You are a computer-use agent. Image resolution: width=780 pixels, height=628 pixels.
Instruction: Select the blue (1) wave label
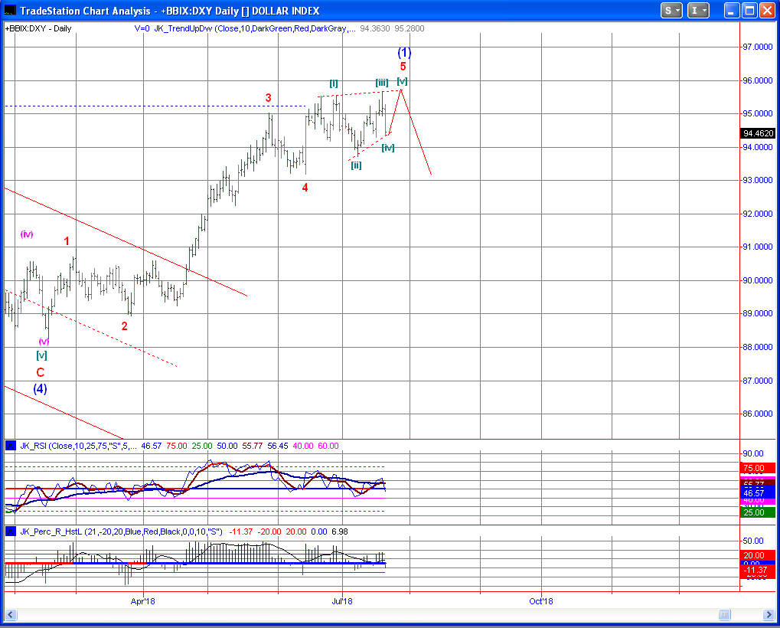click(404, 52)
